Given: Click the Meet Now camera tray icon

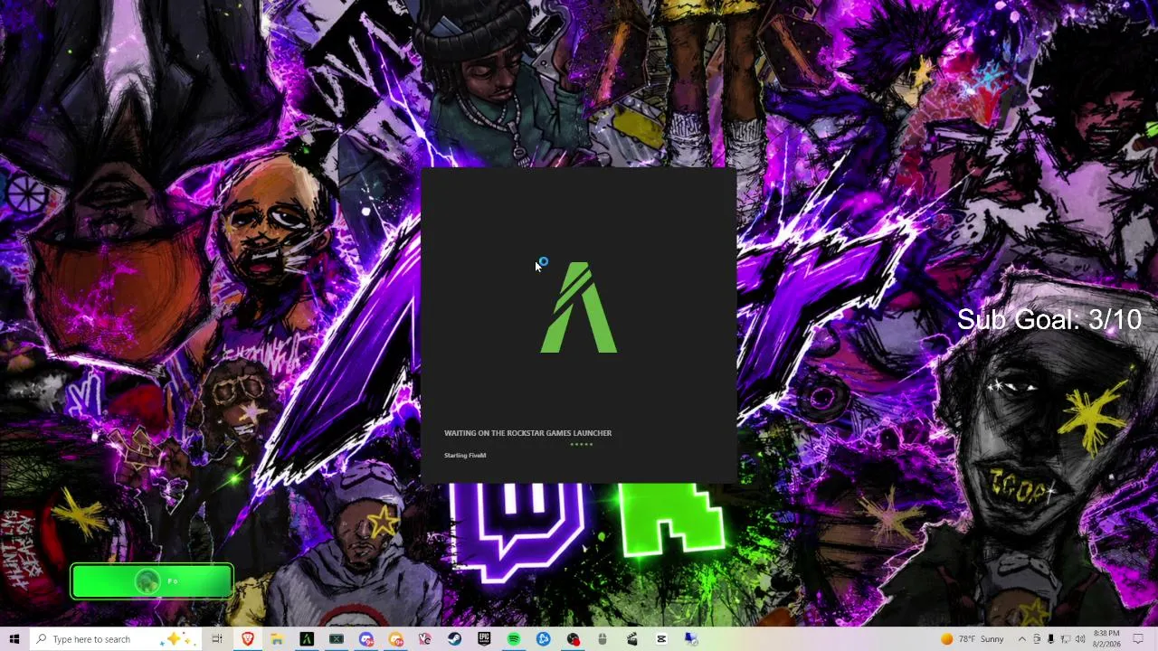Looking at the screenshot, I should pyautogui.click(x=1037, y=639).
